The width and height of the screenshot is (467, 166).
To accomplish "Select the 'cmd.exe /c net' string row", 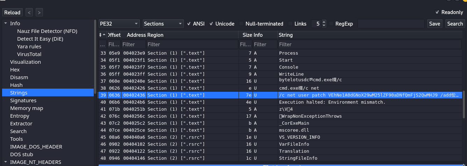I will point(280,88).
